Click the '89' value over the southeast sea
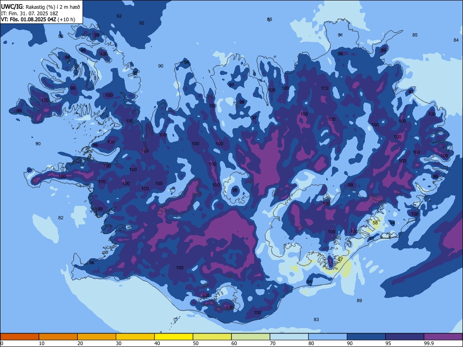463x347 pixels. [359, 301]
